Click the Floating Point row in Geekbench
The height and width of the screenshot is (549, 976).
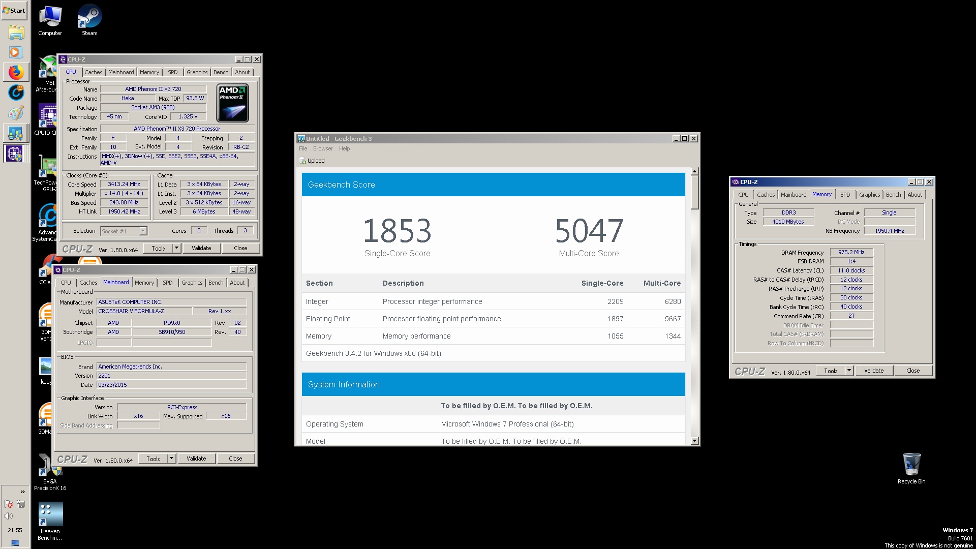point(493,319)
